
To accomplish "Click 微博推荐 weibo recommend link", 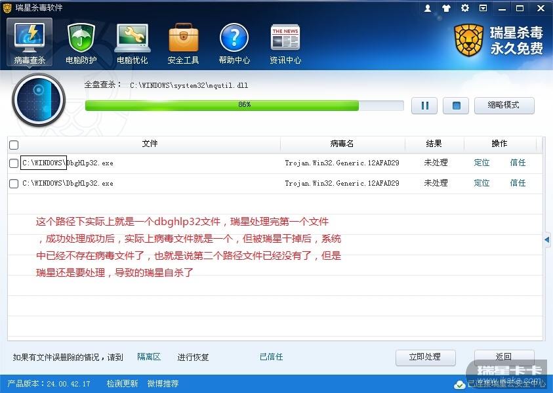I will (163, 383).
